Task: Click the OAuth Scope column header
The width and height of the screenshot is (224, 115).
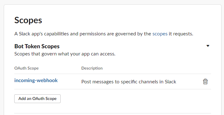Action: tap(27, 68)
